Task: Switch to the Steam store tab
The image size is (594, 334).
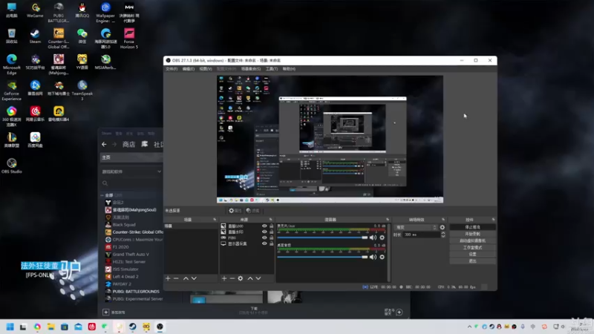Action: click(x=128, y=144)
